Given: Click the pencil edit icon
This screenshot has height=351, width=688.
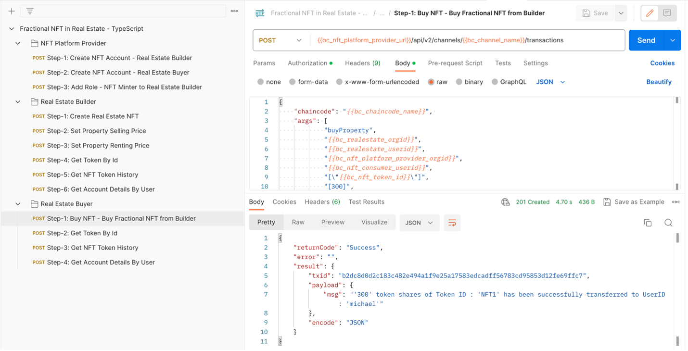Looking at the screenshot, I should click(650, 13).
